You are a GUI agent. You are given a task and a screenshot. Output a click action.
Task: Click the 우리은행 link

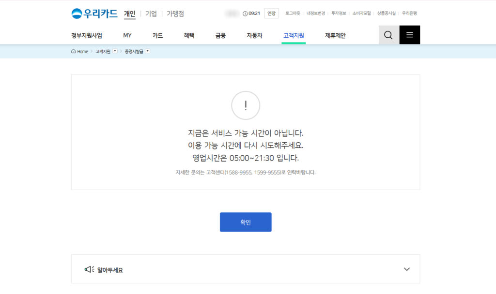(409, 14)
